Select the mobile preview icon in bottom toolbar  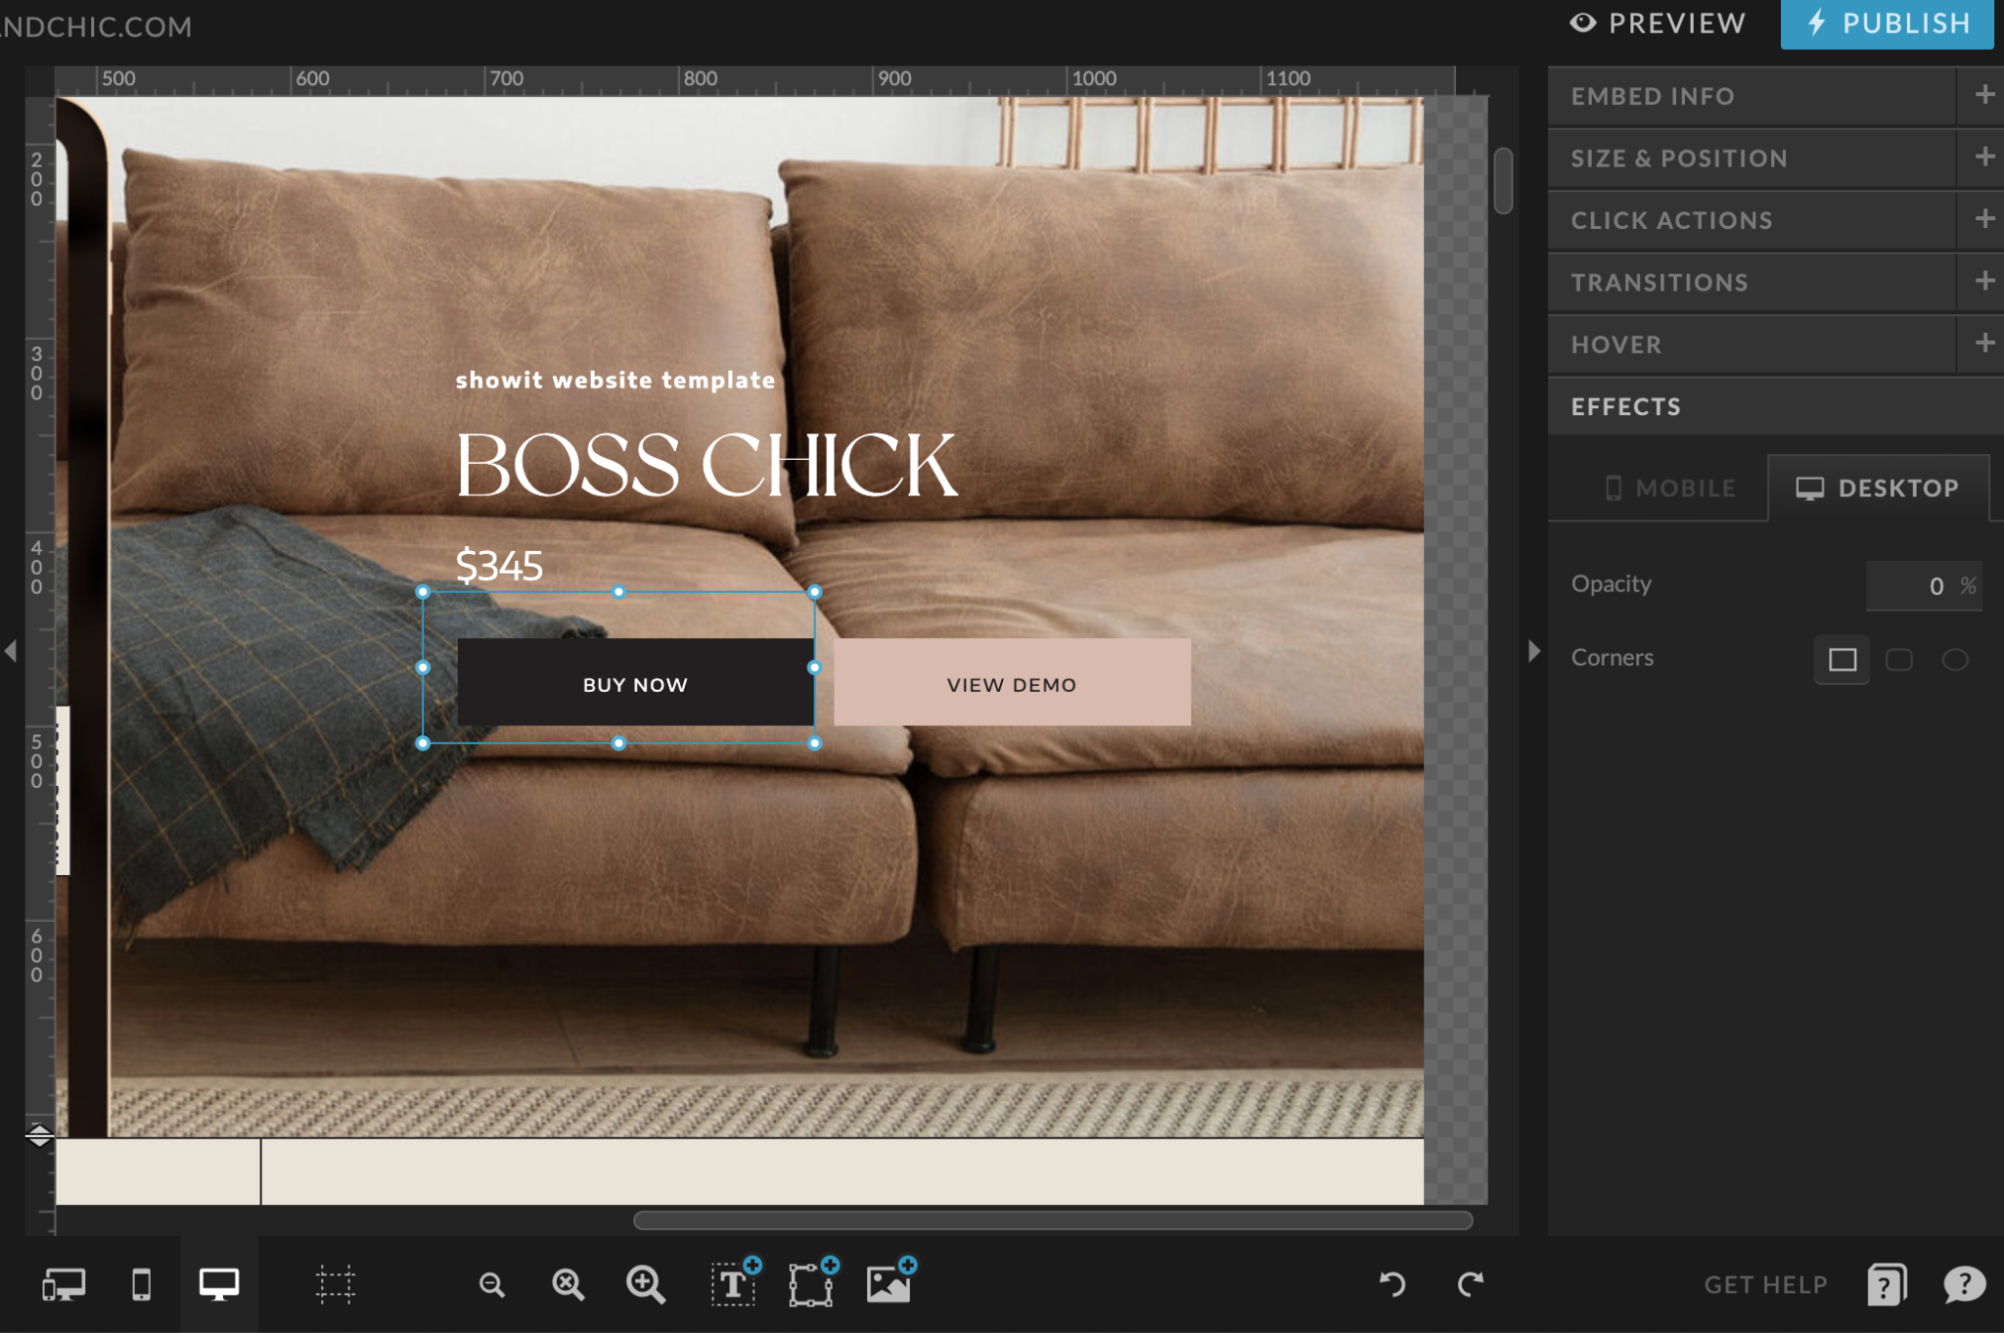pyautogui.click(x=142, y=1285)
